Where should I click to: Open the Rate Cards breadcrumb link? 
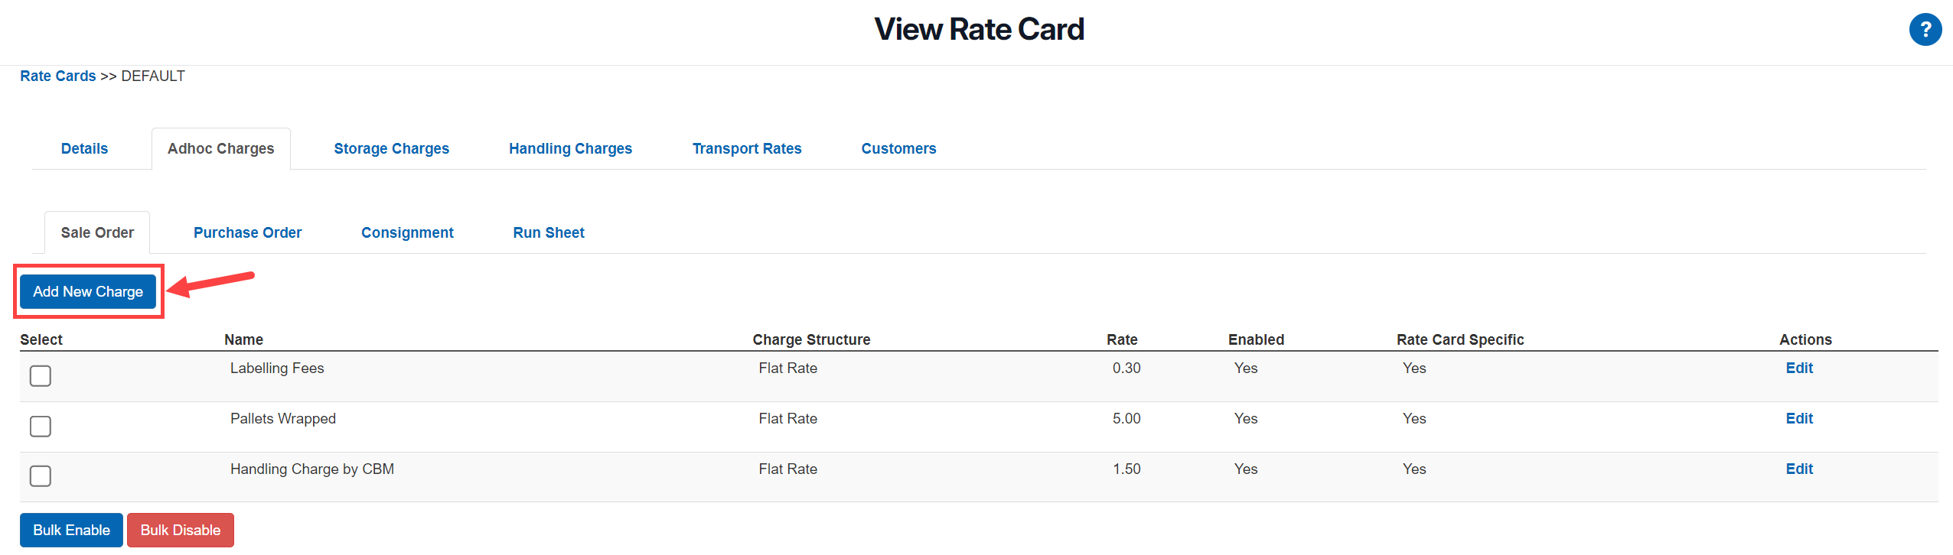tap(57, 76)
